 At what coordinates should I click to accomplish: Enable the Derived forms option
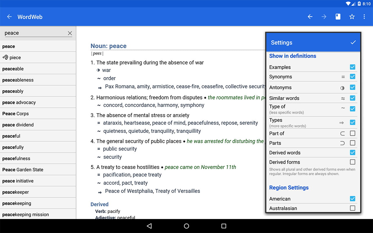pos(353,162)
